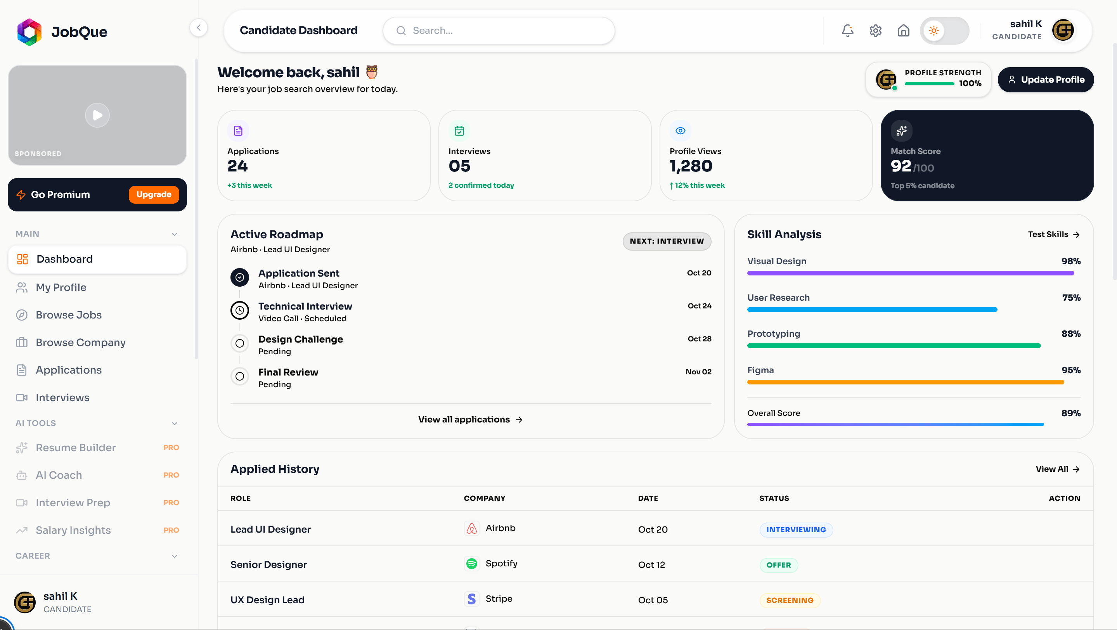Click the Technical Interview clock step icon
1117x630 pixels.
pos(240,310)
